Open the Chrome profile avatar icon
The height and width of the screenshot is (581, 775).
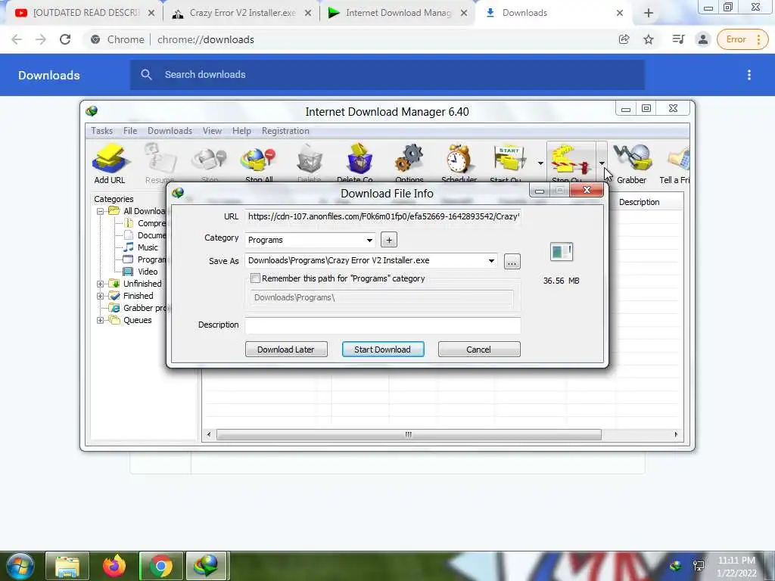tap(703, 39)
